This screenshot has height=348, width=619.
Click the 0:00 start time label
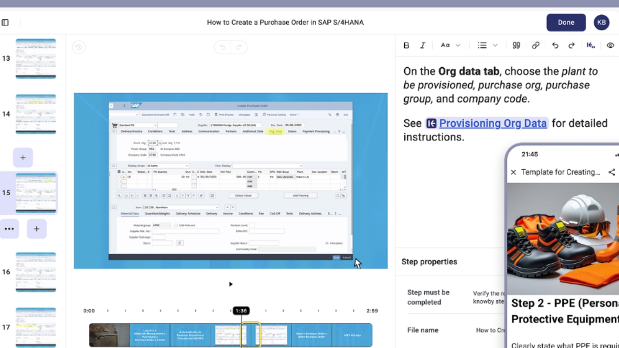[x=89, y=311]
